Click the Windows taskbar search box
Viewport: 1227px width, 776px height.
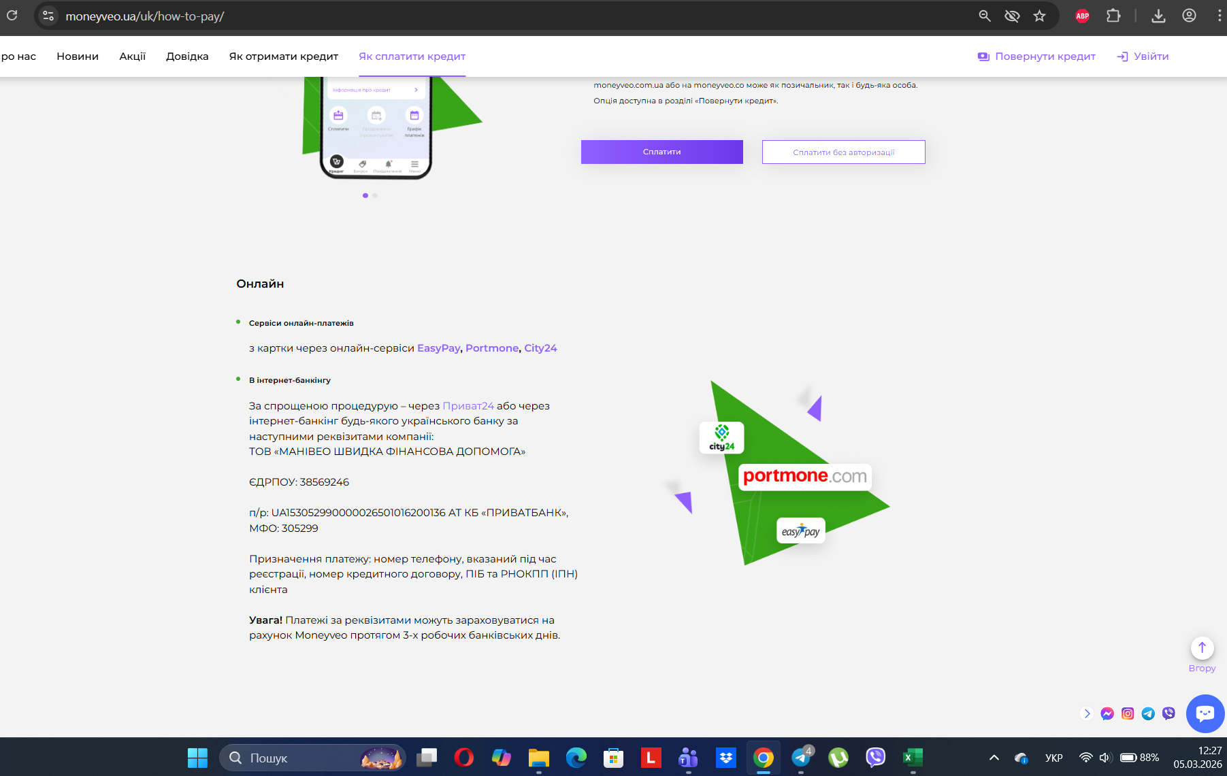click(x=312, y=758)
